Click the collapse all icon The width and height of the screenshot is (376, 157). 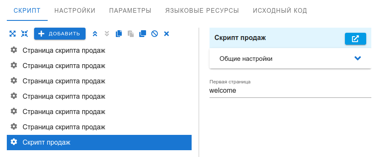coord(24,34)
